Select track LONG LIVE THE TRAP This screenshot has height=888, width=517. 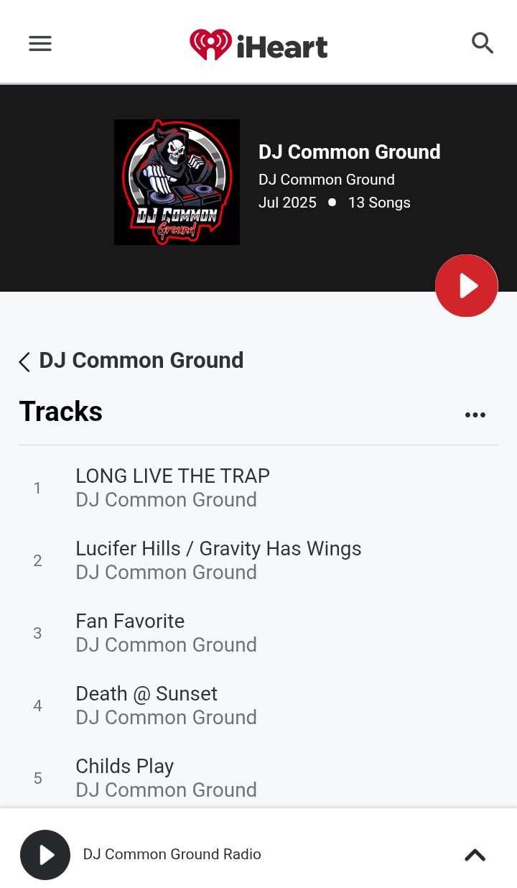[258, 488]
